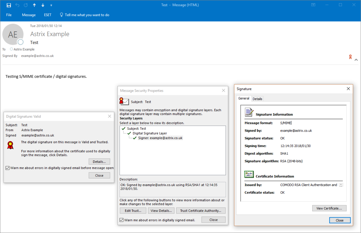Click the message body text about S/MIME
The width and height of the screenshot is (361, 233).
pyautogui.click(x=46, y=76)
